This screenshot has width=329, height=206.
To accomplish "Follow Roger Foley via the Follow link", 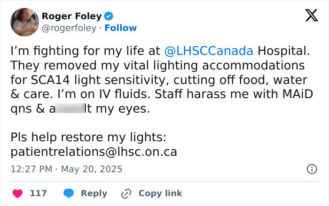I will pos(121,28).
